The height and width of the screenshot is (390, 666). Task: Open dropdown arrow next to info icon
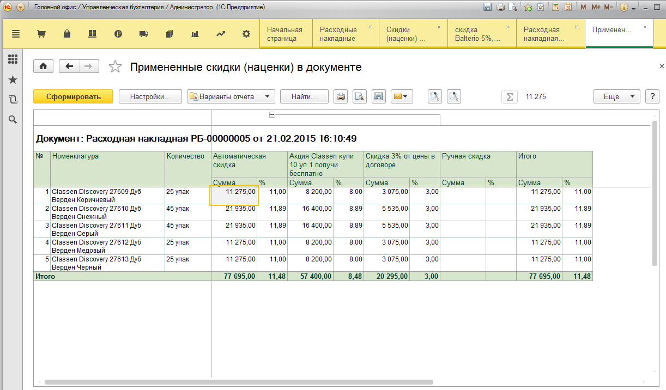tap(633, 8)
